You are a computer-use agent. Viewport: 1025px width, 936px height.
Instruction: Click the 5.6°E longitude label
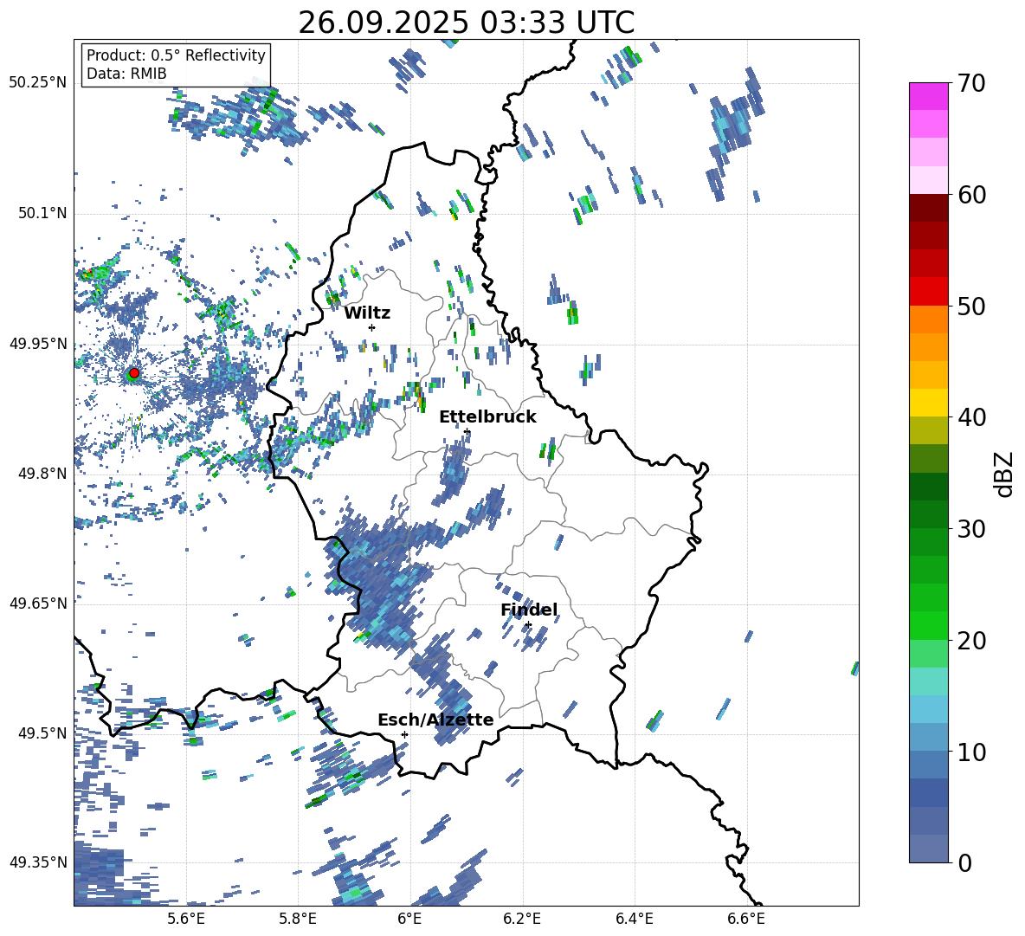[x=186, y=919]
